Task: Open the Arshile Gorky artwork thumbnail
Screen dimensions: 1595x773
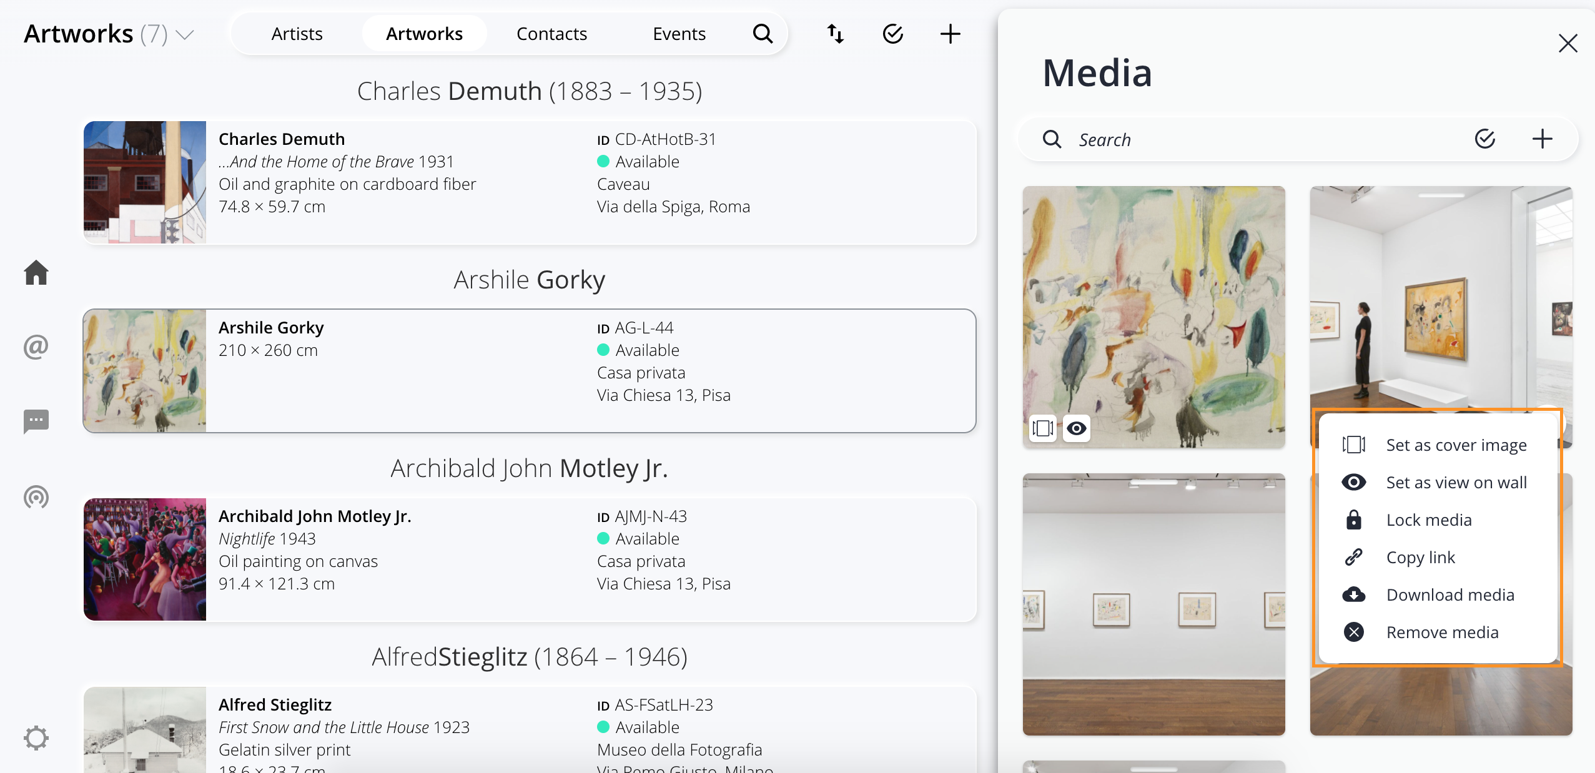Action: (145, 371)
